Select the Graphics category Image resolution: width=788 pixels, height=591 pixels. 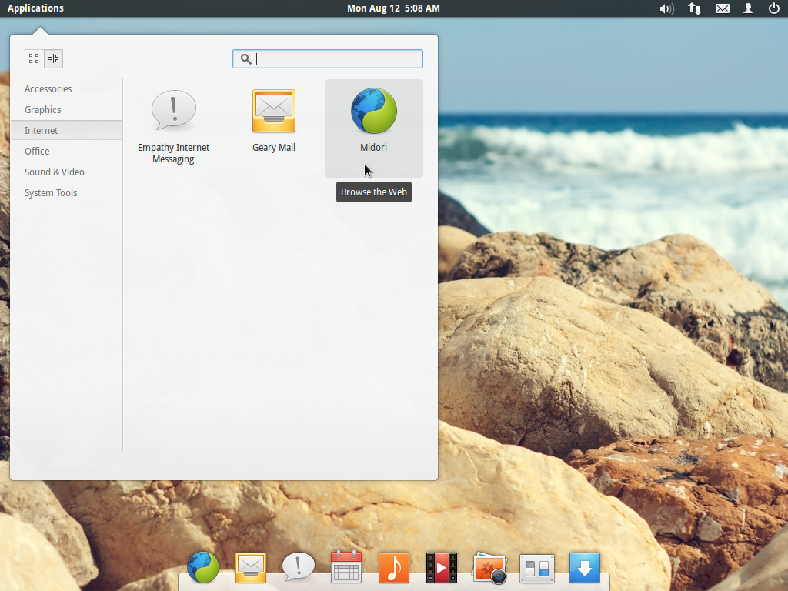[x=66, y=109]
